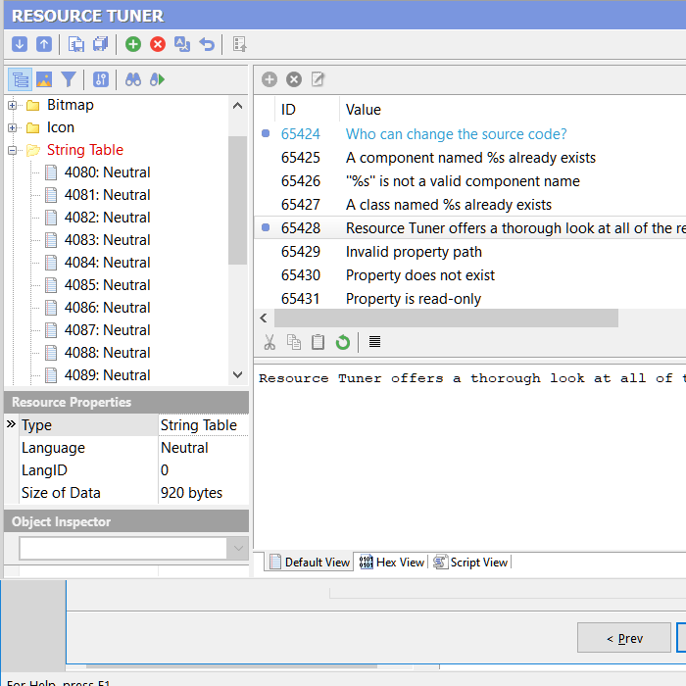This screenshot has width=686, height=686.
Task: Open the Object Inspector dropdown
Action: (238, 548)
